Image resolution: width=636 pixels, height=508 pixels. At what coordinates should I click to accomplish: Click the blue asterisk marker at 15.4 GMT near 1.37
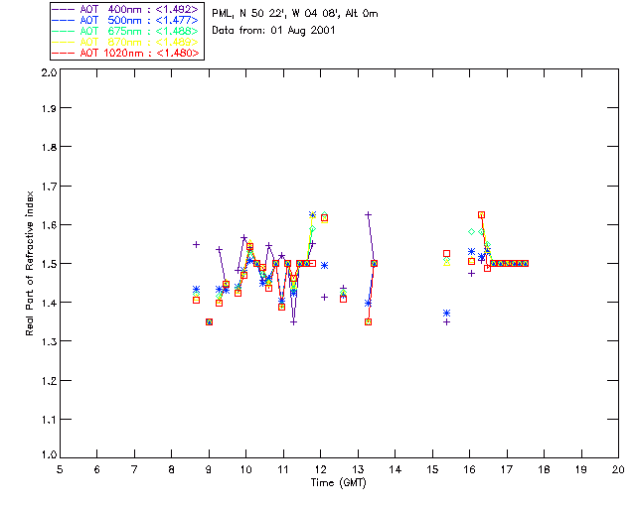click(x=446, y=314)
